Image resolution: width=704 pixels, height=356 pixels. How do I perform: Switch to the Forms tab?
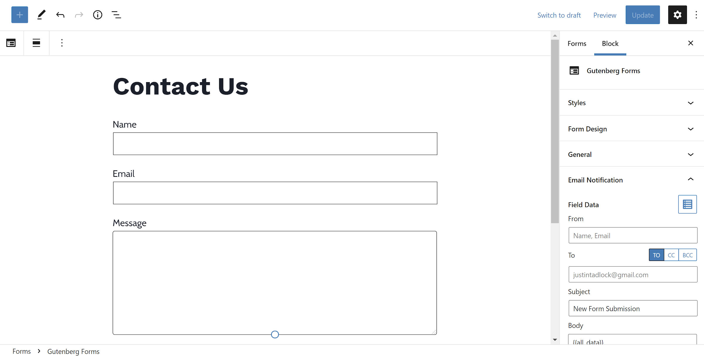(x=577, y=43)
